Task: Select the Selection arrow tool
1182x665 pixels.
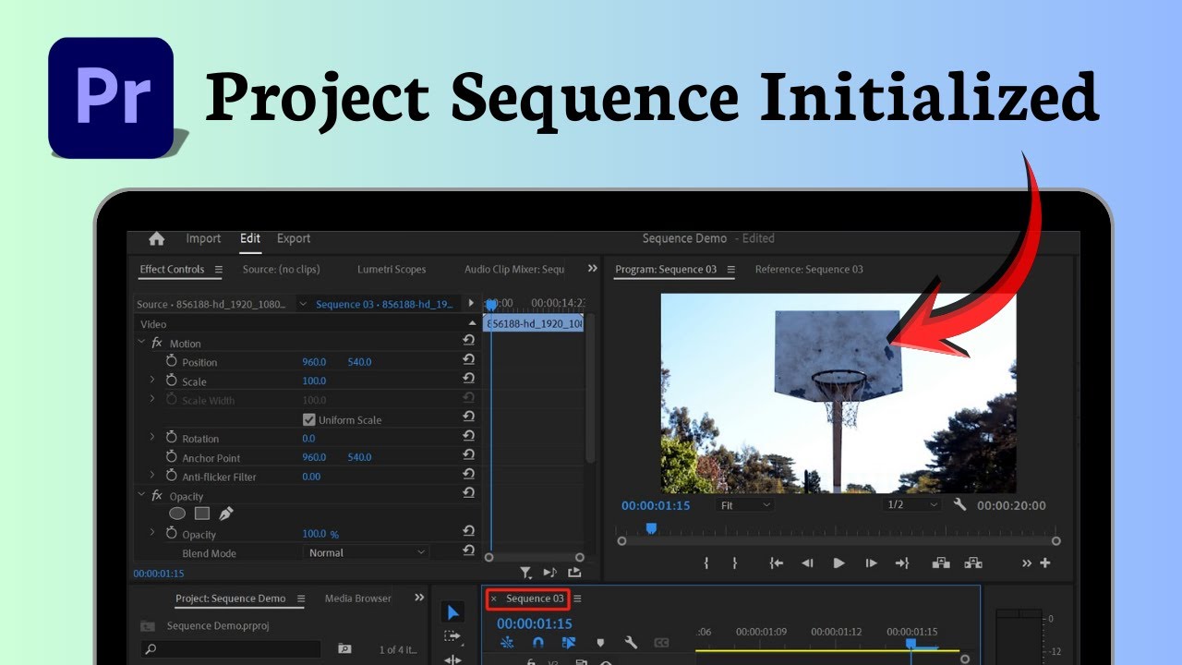Action: [452, 612]
